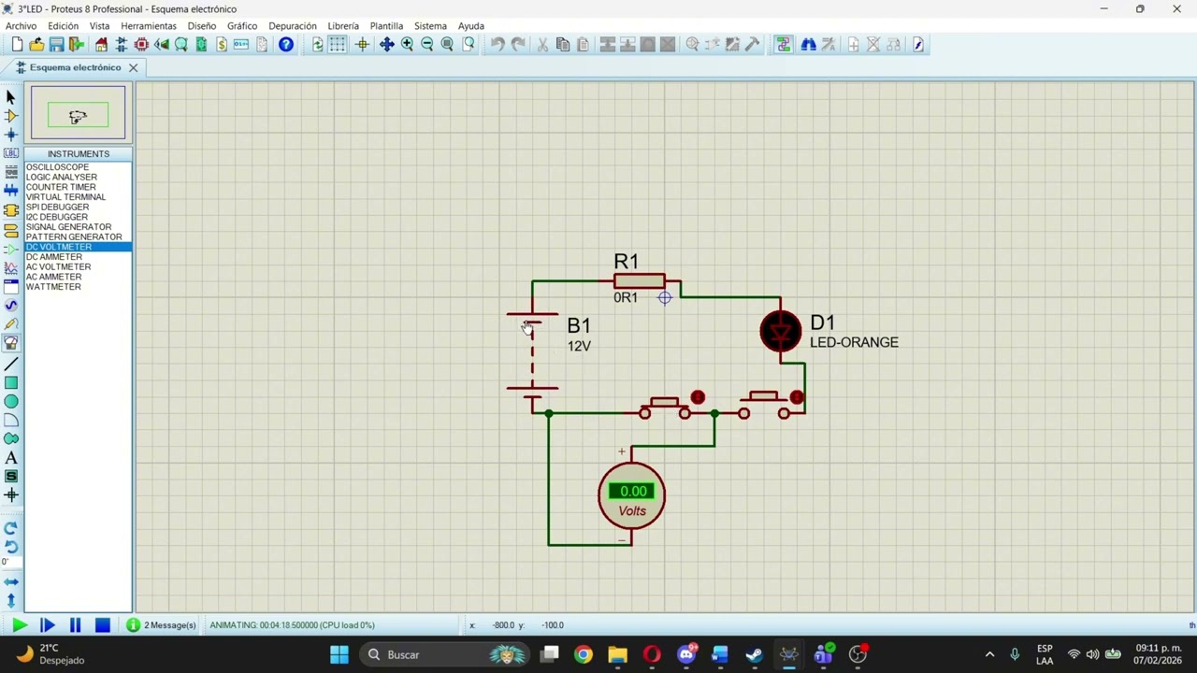Select the 2D Graphics Text tool
The image size is (1197, 673).
[x=11, y=458]
